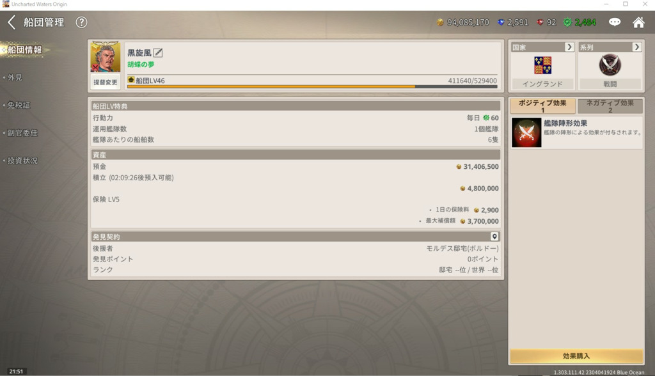655x376 pixels.
Task: Click the blue gem icon beside 2,591
Action: click(501, 22)
